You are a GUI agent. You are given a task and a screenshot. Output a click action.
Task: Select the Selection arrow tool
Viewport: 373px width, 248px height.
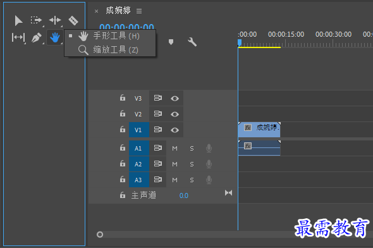pyautogui.click(x=18, y=20)
